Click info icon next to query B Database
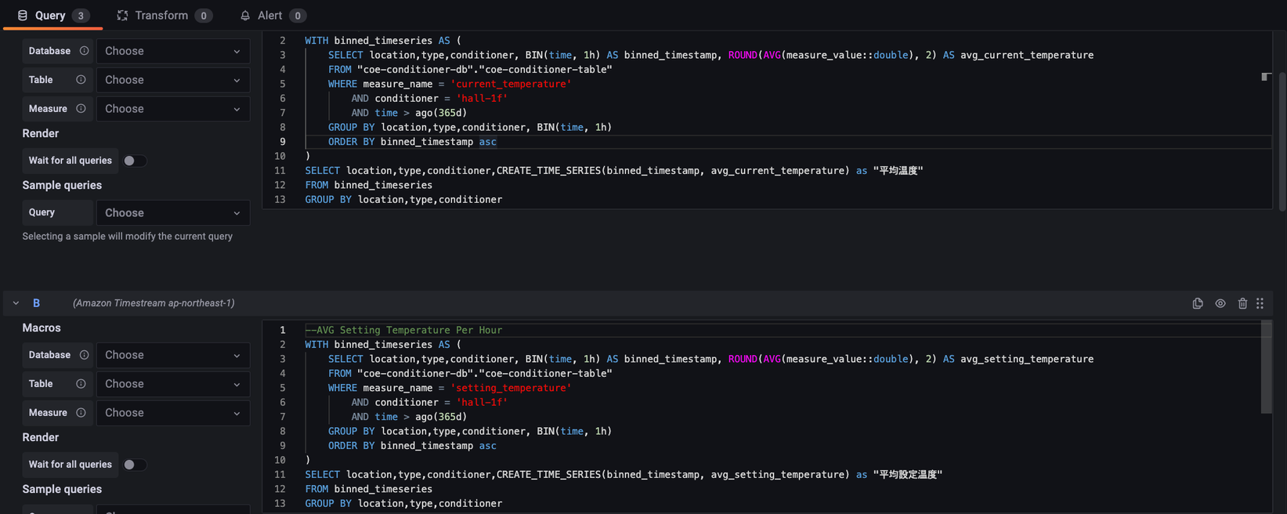This screenshot has height=514, width=1287. 84,355
